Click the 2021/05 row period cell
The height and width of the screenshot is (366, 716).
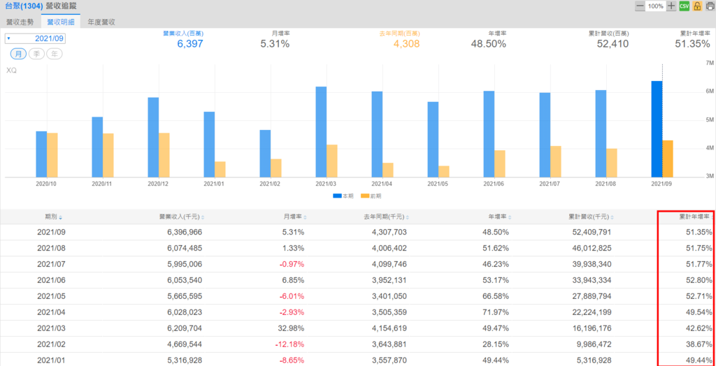pos(52,296)
